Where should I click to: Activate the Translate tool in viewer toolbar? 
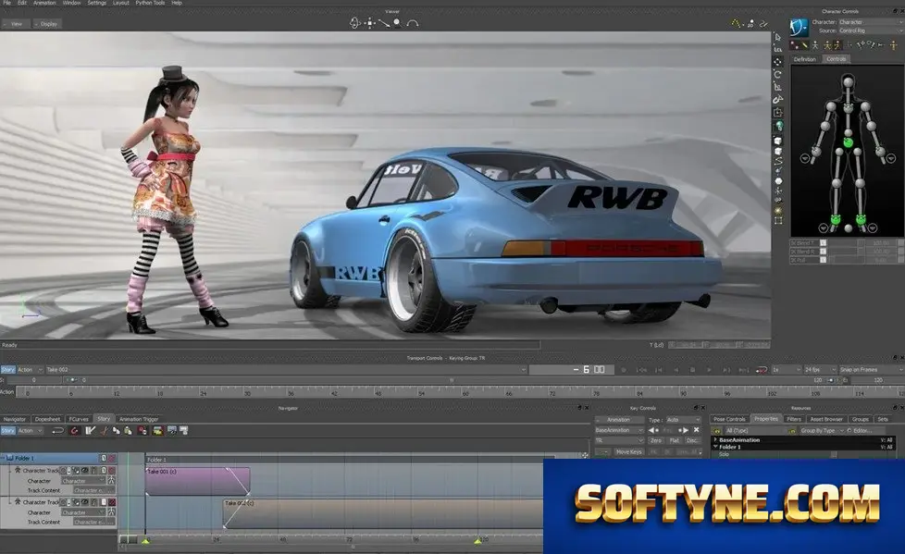(777, 62)
